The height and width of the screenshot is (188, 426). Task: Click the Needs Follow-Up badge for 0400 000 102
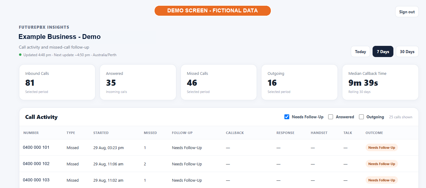click(x=382, y=164)
